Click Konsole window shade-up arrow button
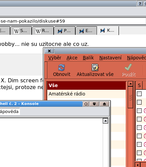Image resolution: width=146 pixels, height=167 pixels. [x=104, y=104]
